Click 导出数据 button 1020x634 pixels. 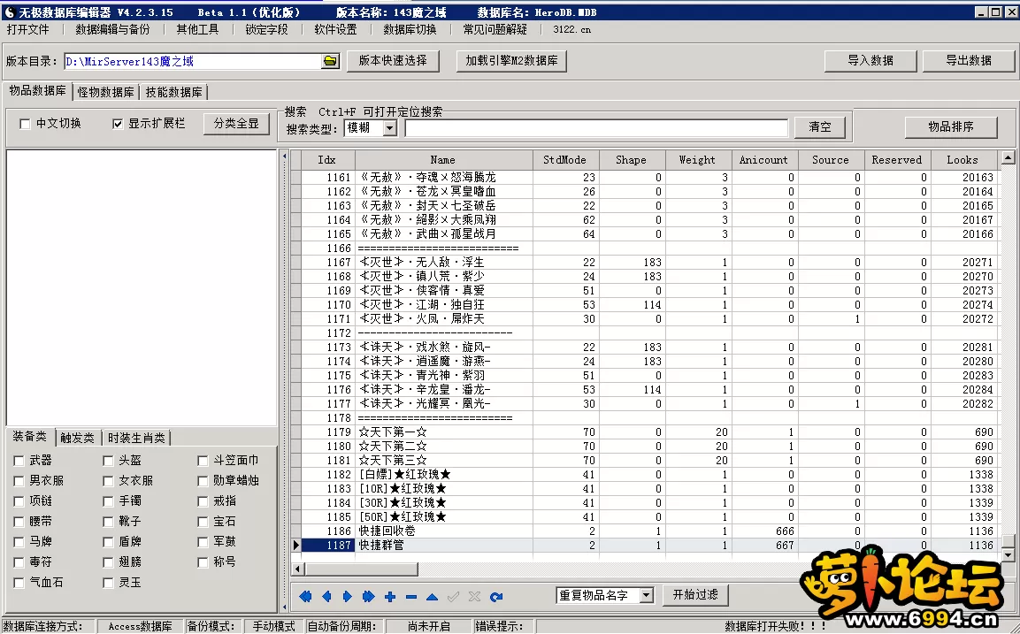coord(969,60)
